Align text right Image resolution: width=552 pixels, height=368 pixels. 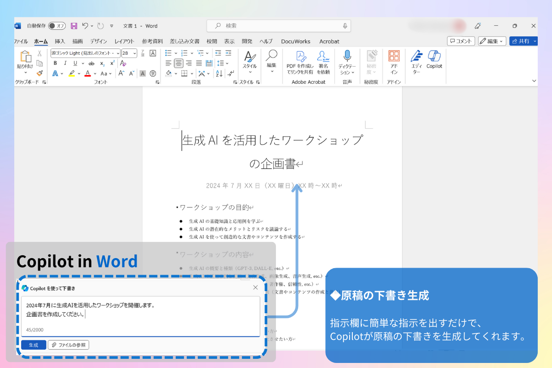pyautogui.click(x=189, y=63)
